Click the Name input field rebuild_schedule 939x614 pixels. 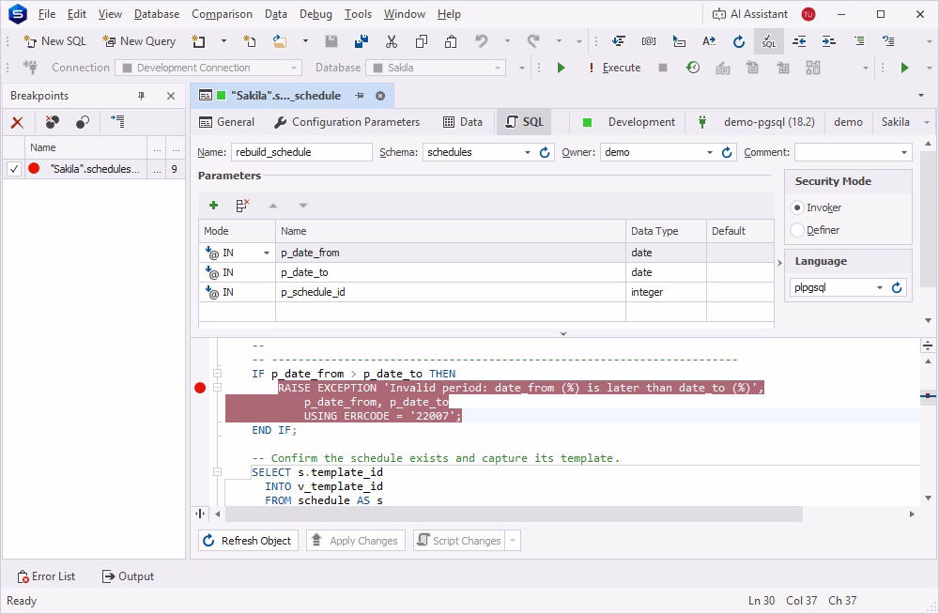pos(301,152)
